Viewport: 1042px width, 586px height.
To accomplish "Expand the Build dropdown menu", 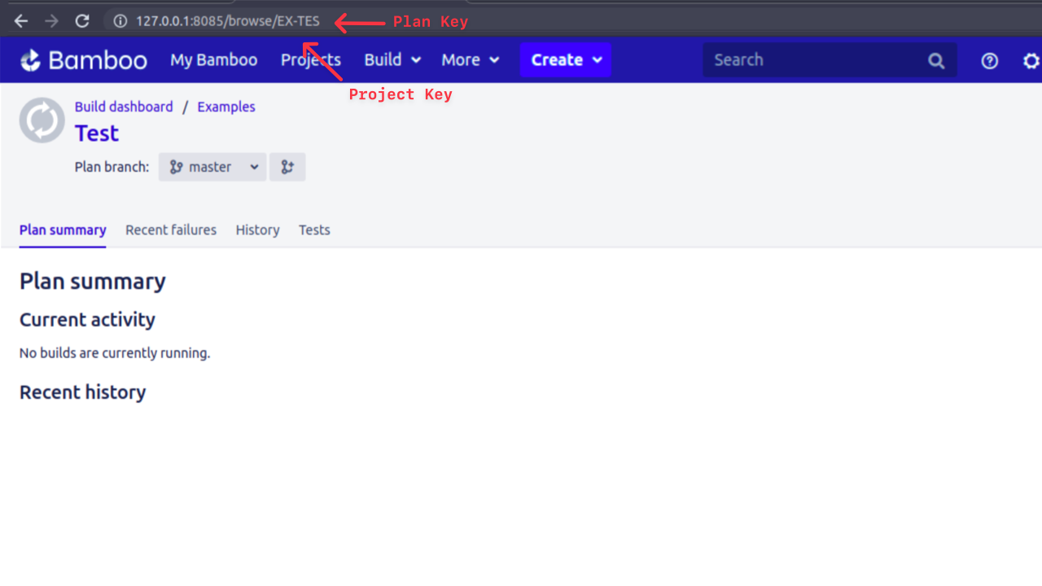I will pos(392,60).
